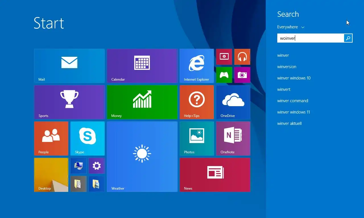Open the Photos tile
Image resolution: width=364 pixels, height=218 pixels.
pos(197,139)
